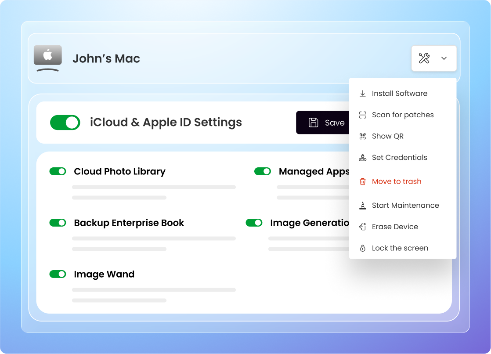Click the scan icon for patches
Viewport: 491px width, 354px height.
pos(362,115)
